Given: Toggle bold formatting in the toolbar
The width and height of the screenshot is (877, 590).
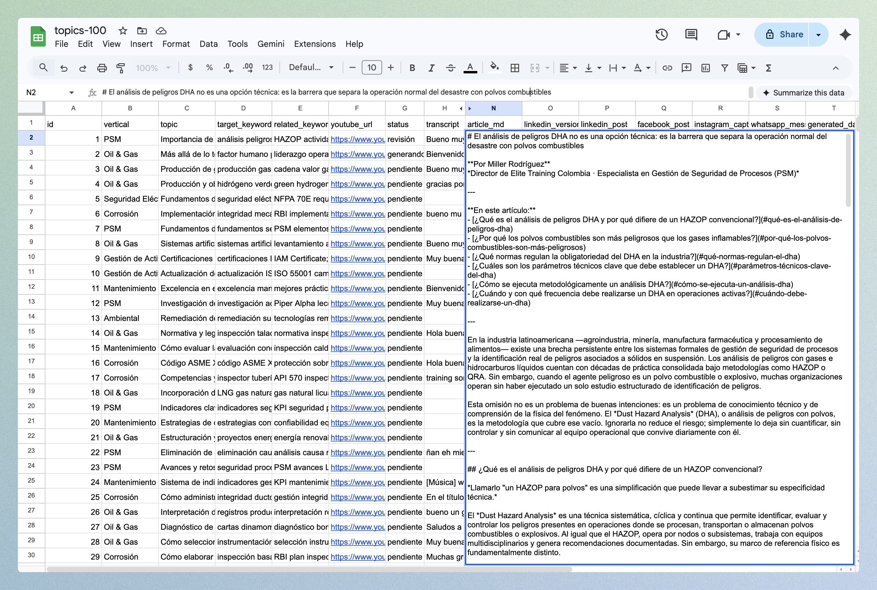Looking at the screenshot, I should (x=412, y=68).
